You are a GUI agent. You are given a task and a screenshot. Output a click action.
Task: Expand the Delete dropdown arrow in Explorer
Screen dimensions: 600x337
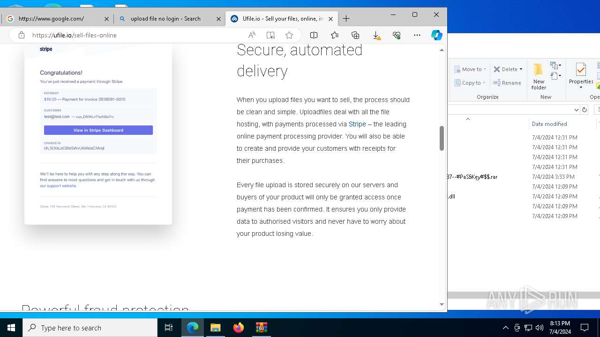click(521, 69)
